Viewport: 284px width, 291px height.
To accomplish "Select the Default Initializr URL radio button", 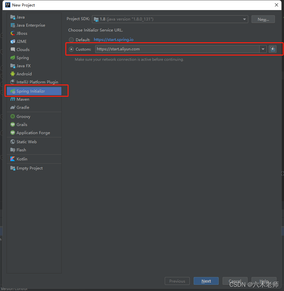I will pyautogui.click(x=71, y=40).
